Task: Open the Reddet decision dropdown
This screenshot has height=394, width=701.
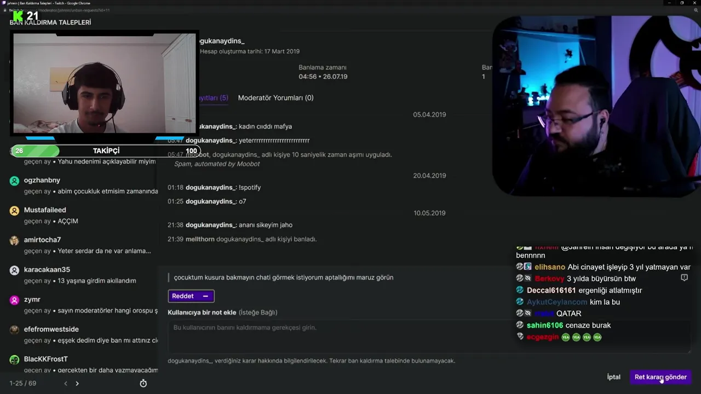Action: click(x=191, y=296)
